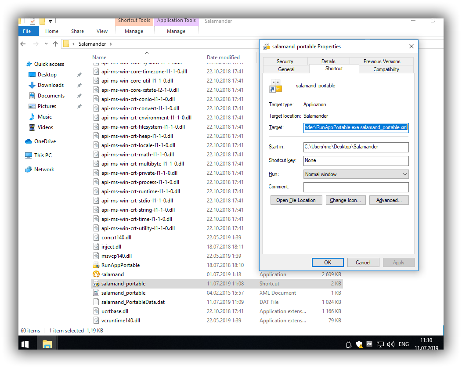The height and width of the screenshot is (368, 462).
Task: Open Videos folder in sidebar
Action: click(45, 127)
